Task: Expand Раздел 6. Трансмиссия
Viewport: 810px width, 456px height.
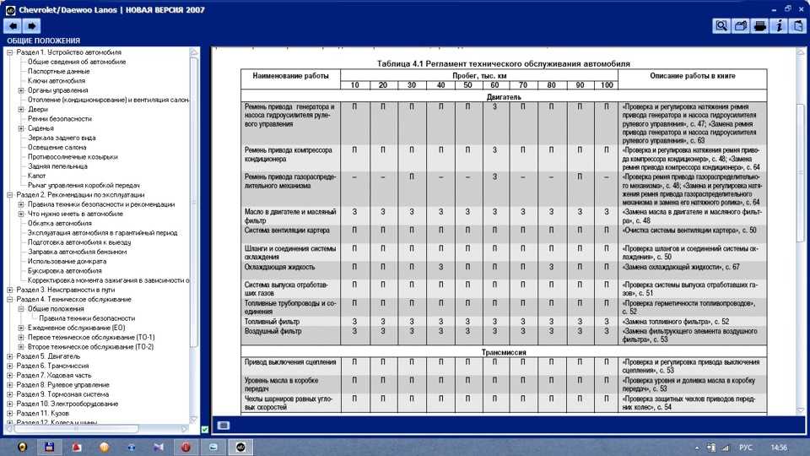Action: coord(10,366)
